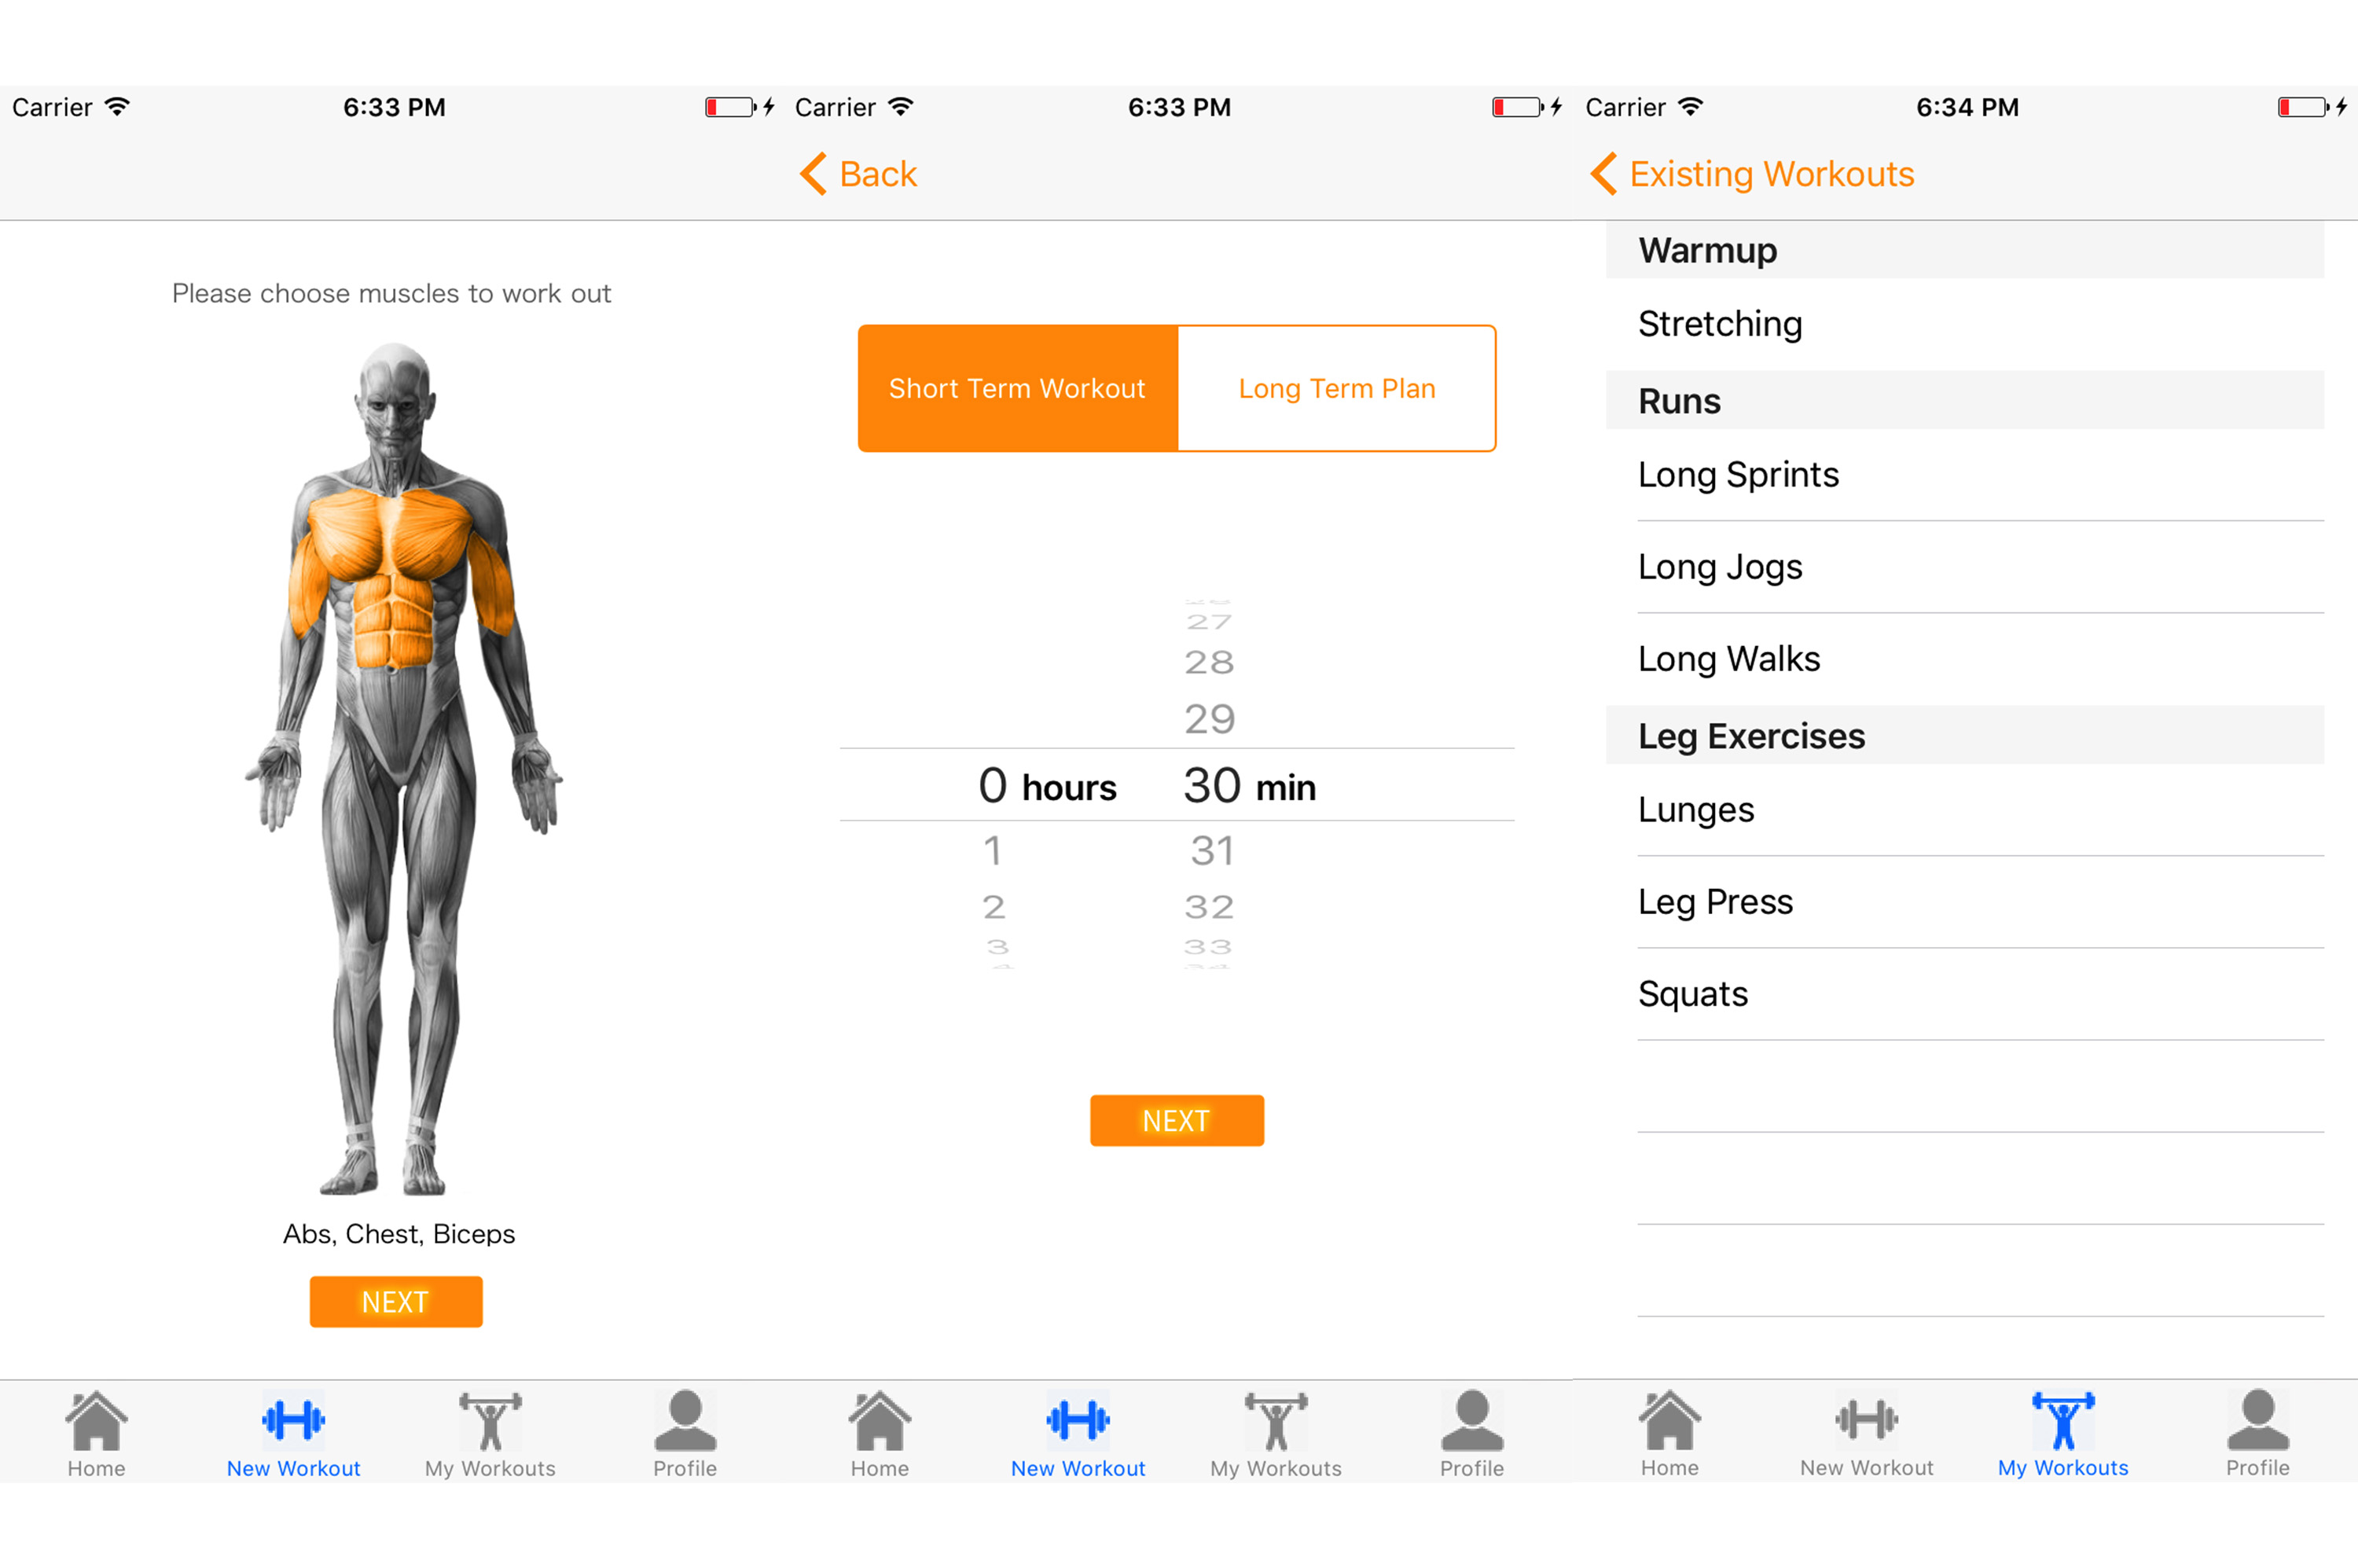Tap NEXT below Abs, Chest, Biceps
This screenshot has height=1568, width=2358.
pyautogui.click(x=396, y=1302)
